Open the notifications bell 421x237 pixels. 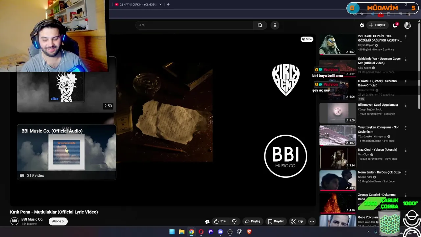[395, 25]
